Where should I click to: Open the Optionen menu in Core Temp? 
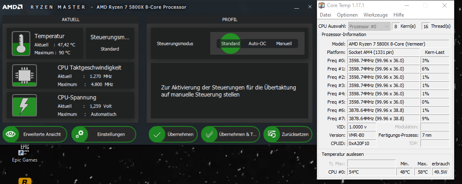(347, 15)
